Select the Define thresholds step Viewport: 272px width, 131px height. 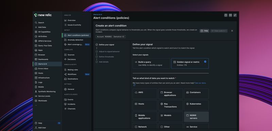[105, 57]
